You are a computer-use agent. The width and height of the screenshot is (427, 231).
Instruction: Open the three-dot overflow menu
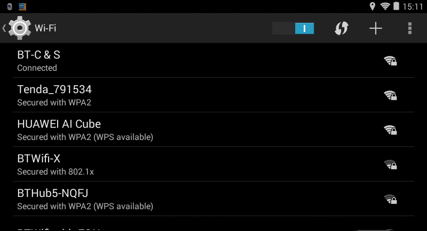(410, 29)
